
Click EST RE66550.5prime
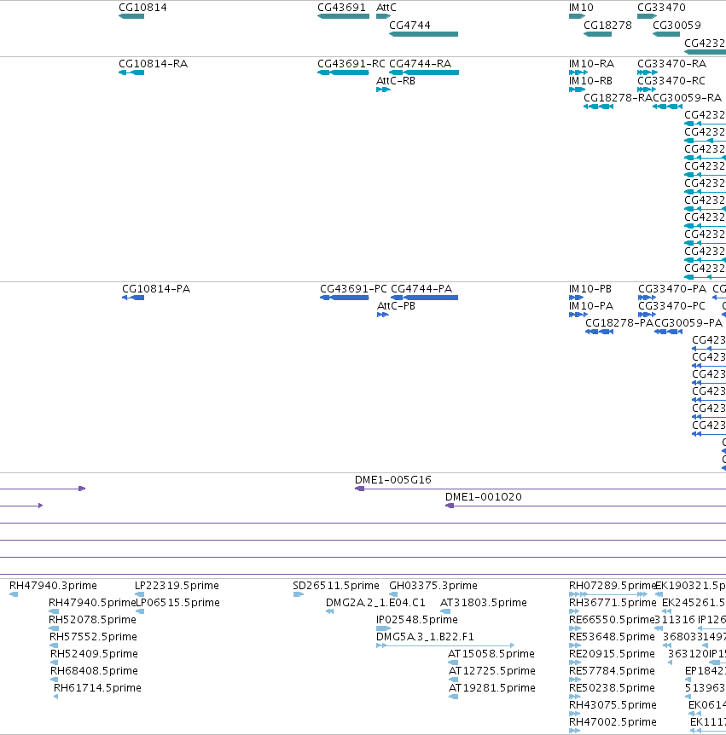click(x=575, y=628)
